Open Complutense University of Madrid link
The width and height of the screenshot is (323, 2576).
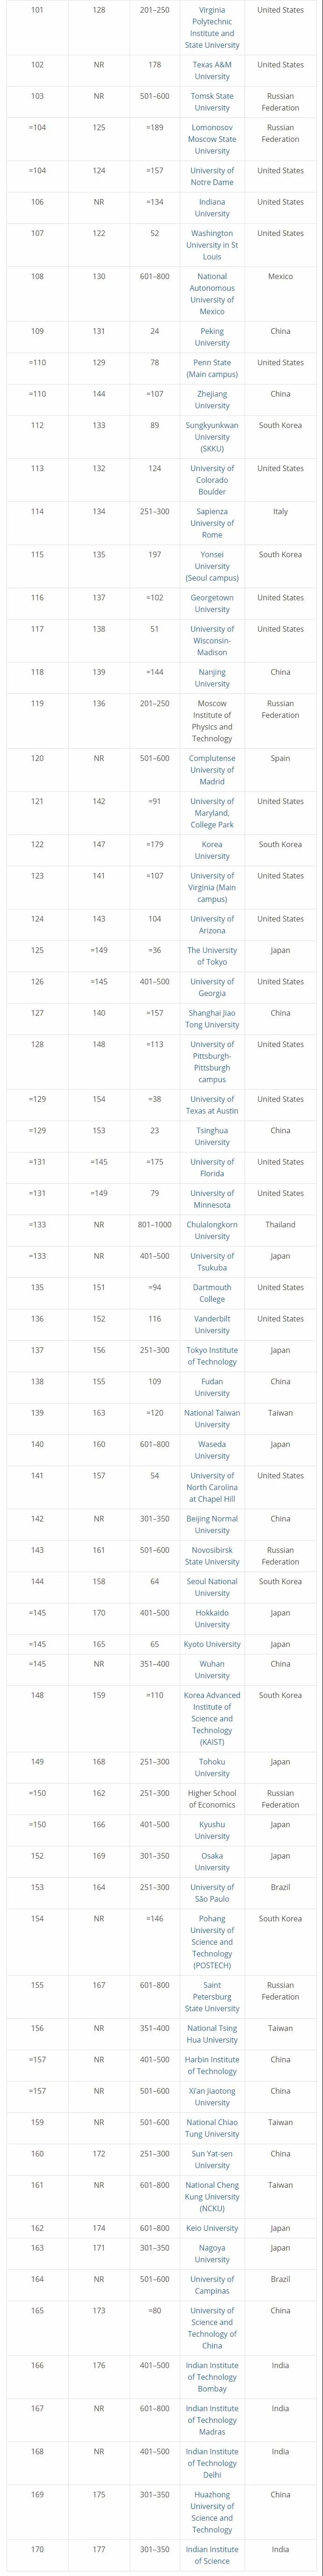tap(211, 770)
